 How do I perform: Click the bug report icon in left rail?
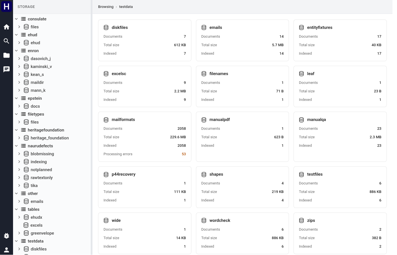(x=7, y=235)
